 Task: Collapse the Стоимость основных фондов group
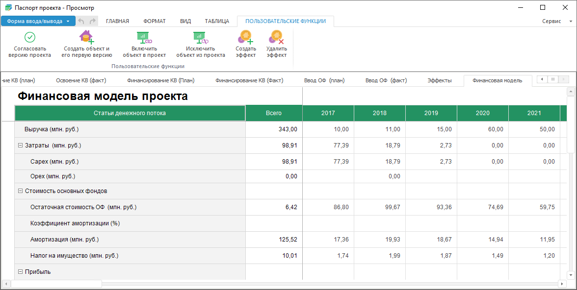[x=21, y=191]
